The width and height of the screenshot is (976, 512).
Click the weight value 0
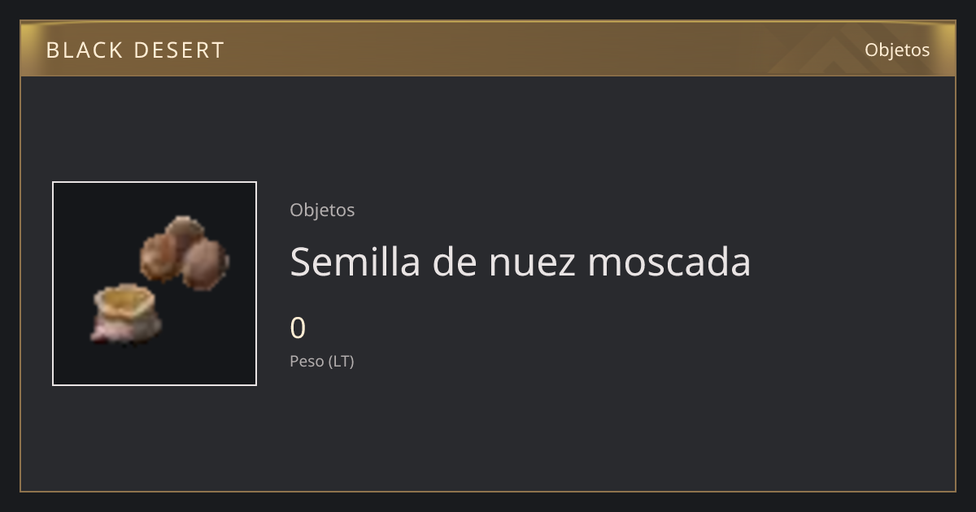[298, 328]
